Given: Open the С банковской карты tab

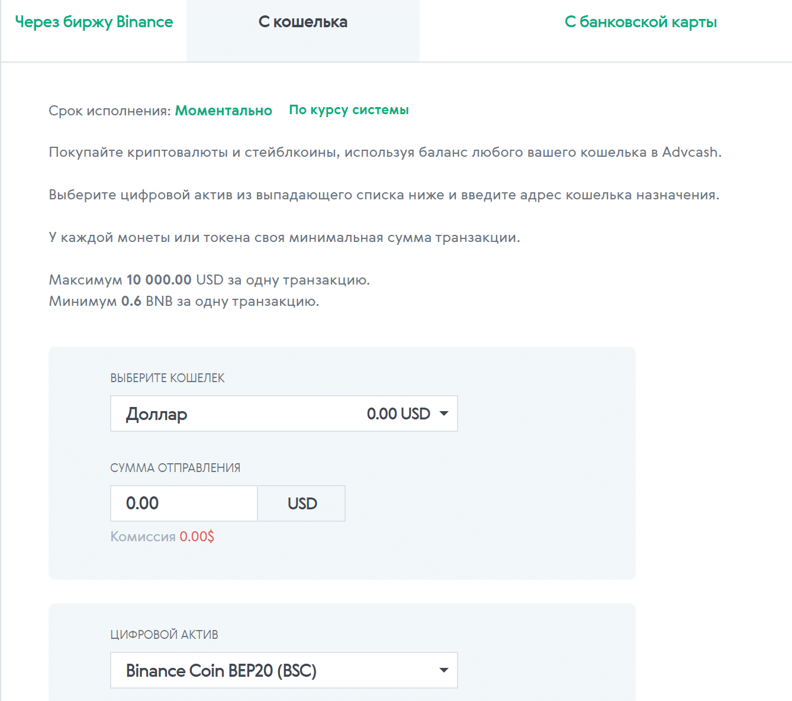Looking at the screenshot, I should pyautogui.click(x=640, y=22).
